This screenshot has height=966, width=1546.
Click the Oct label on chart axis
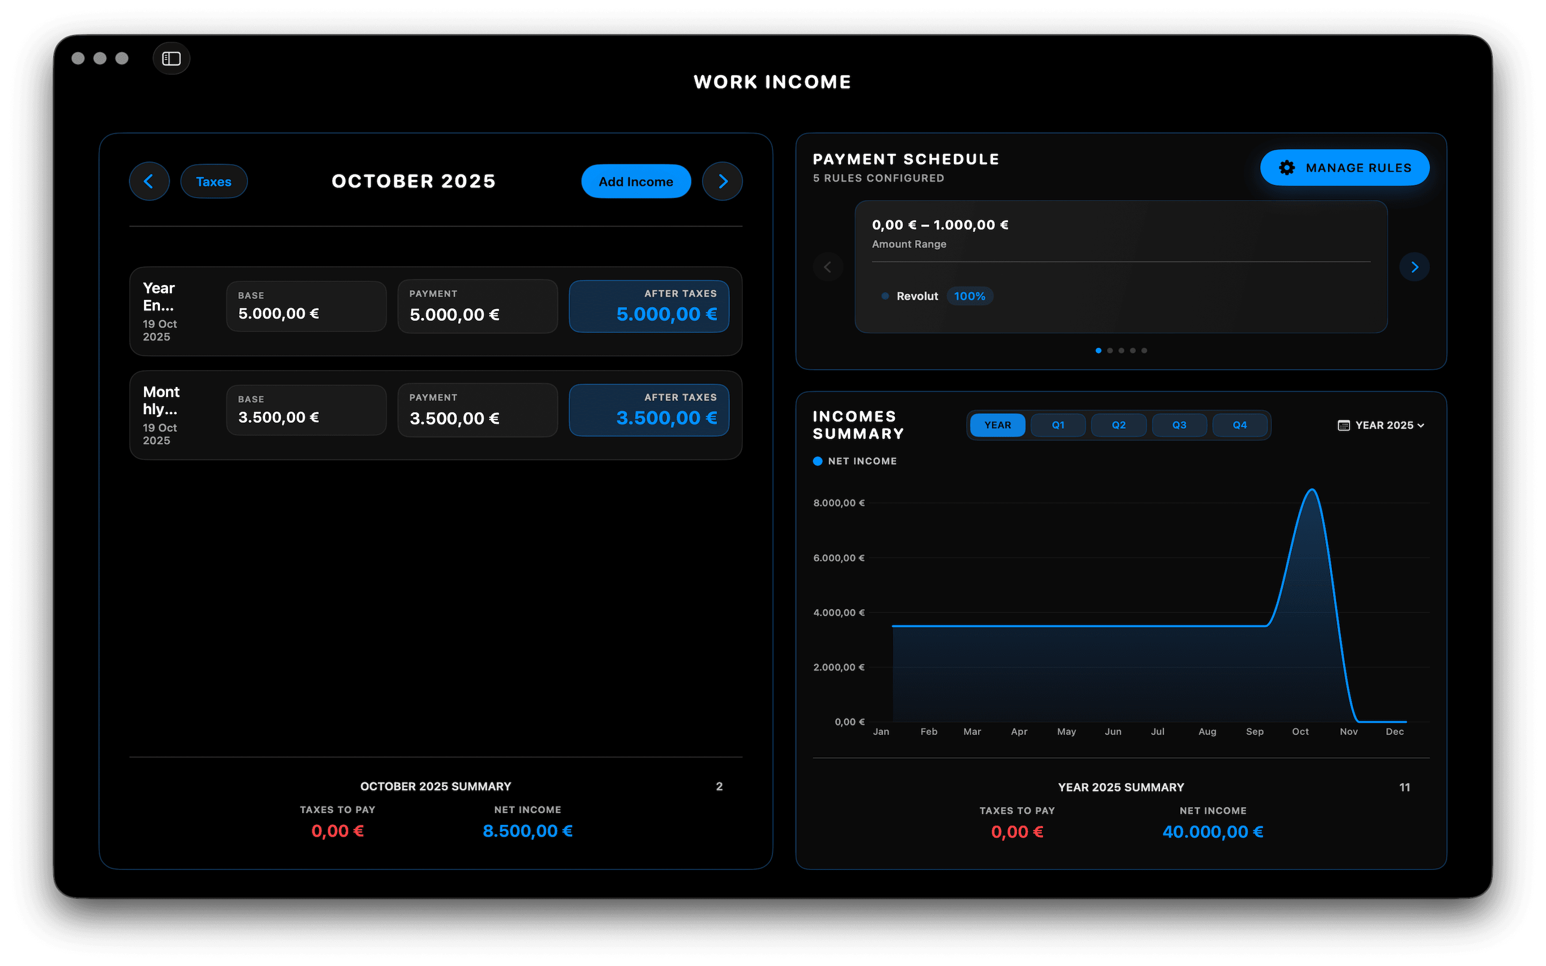[1300, 731]
